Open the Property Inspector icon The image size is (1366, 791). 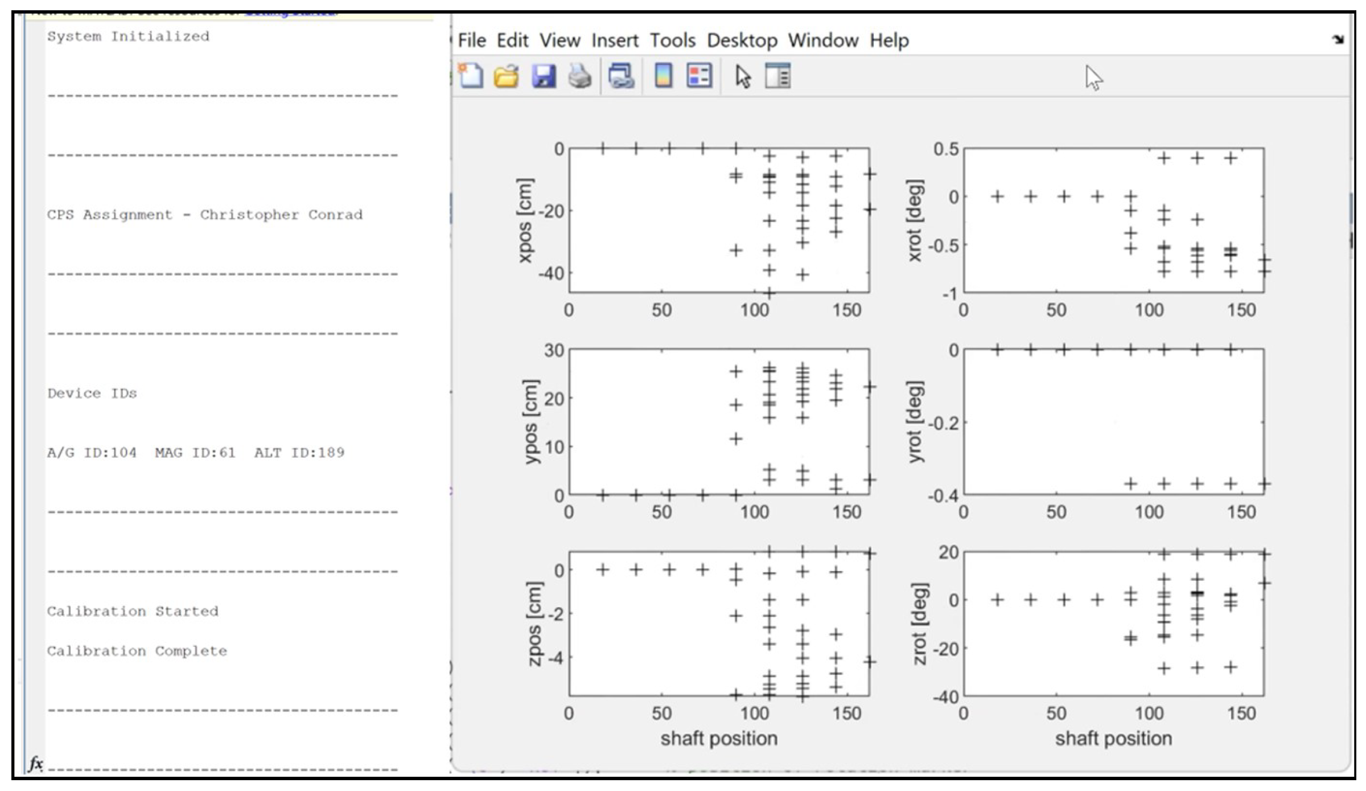coord(777,76)
